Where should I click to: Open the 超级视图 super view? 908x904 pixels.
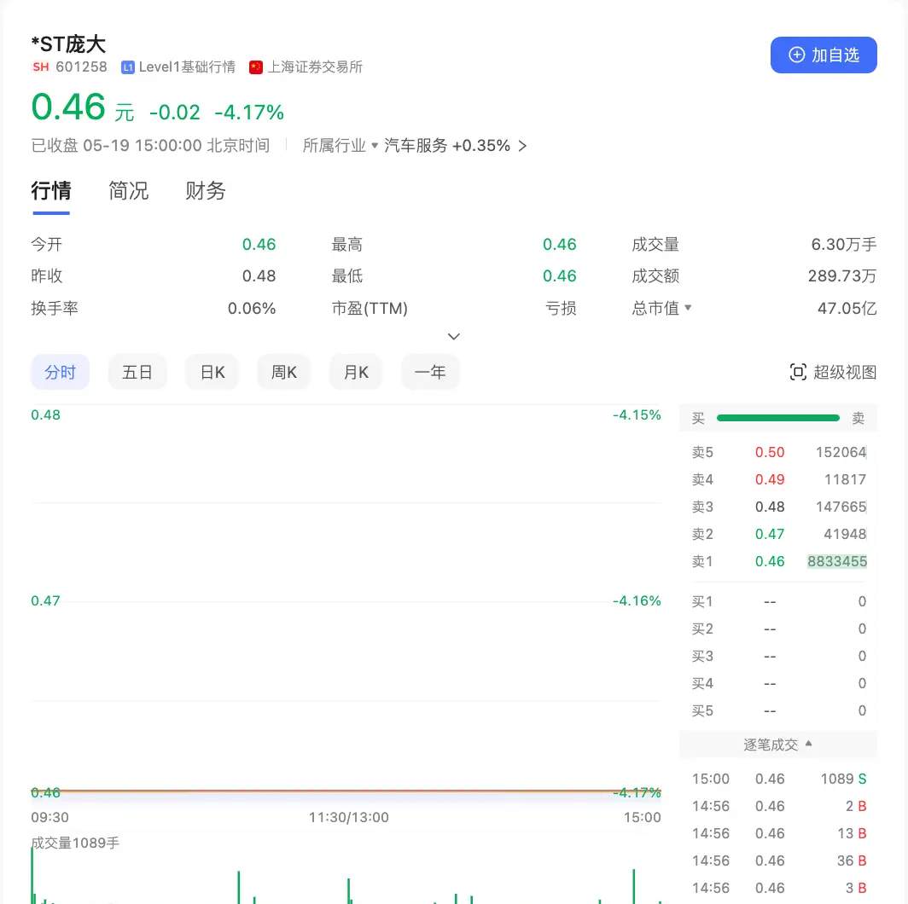833,372
